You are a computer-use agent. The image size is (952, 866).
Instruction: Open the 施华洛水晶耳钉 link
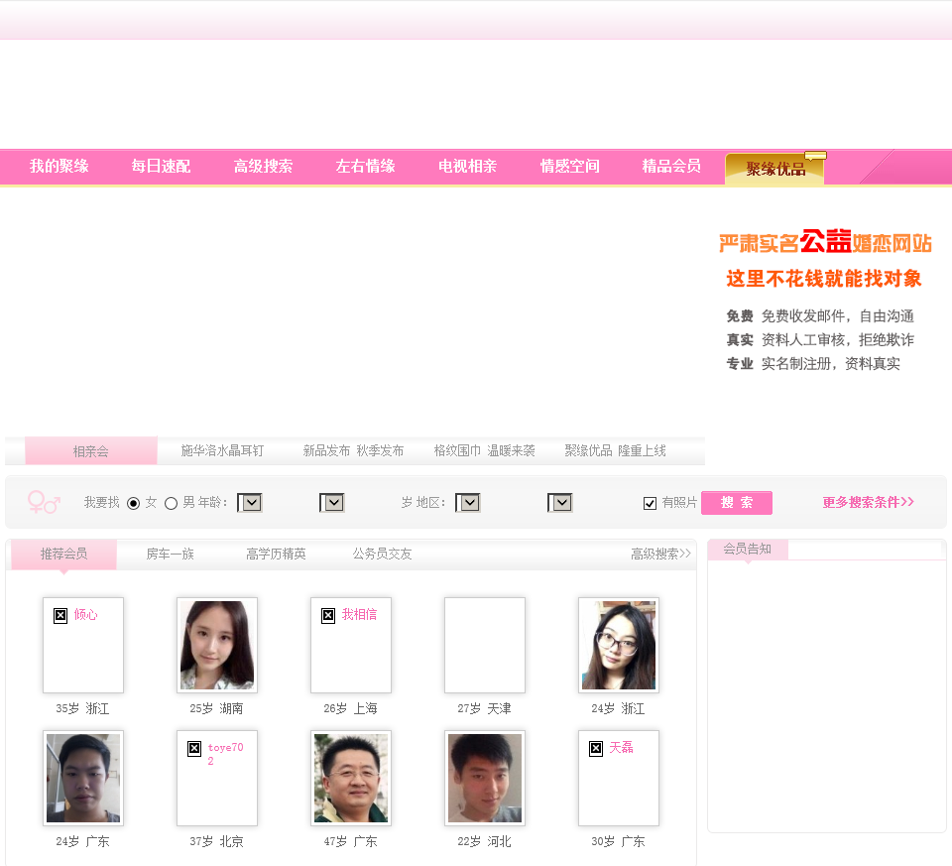tap(222, 450)
